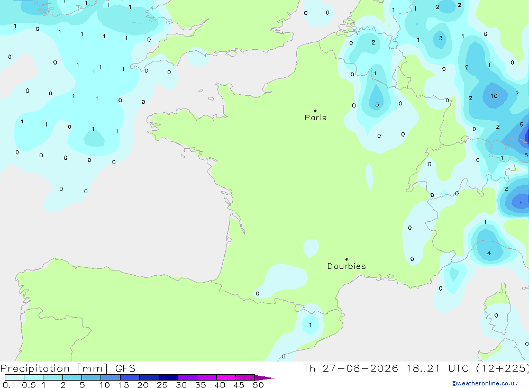Pick the 45–50 mm legend swatch
The width and height of the screenshot is (529, 388).
point(245,377)
